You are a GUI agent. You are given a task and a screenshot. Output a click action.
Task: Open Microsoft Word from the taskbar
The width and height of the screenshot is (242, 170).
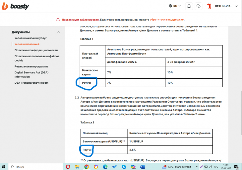[x=142, y=167]
